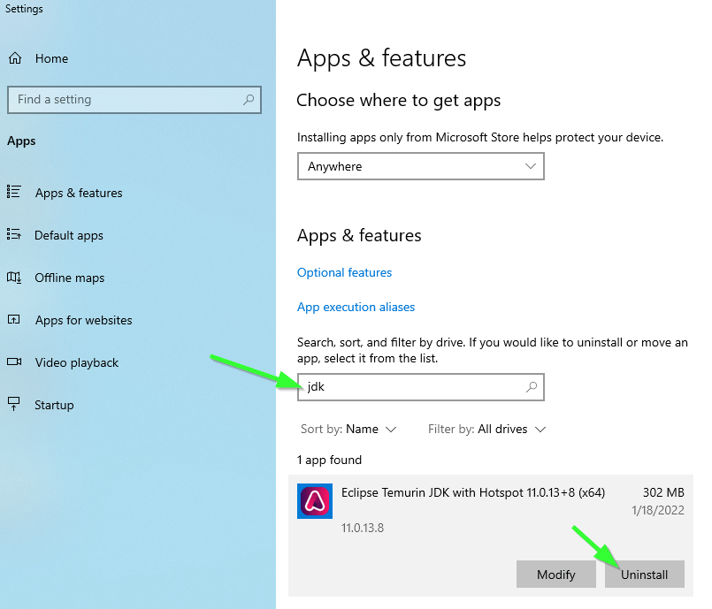The image size is (712, 609).
Task: Click the magnifier in the jdk search box
Action: 532,386
